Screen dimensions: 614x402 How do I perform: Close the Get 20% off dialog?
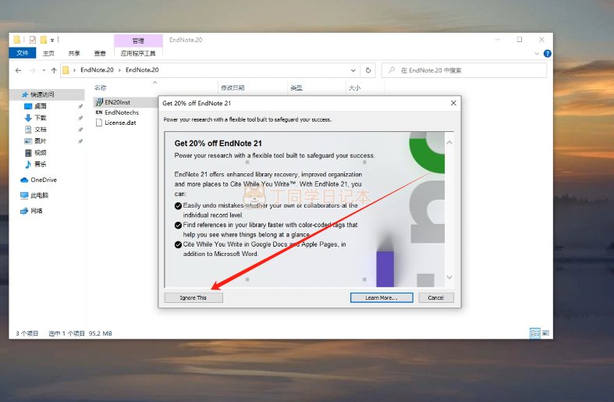coord(453,103)
